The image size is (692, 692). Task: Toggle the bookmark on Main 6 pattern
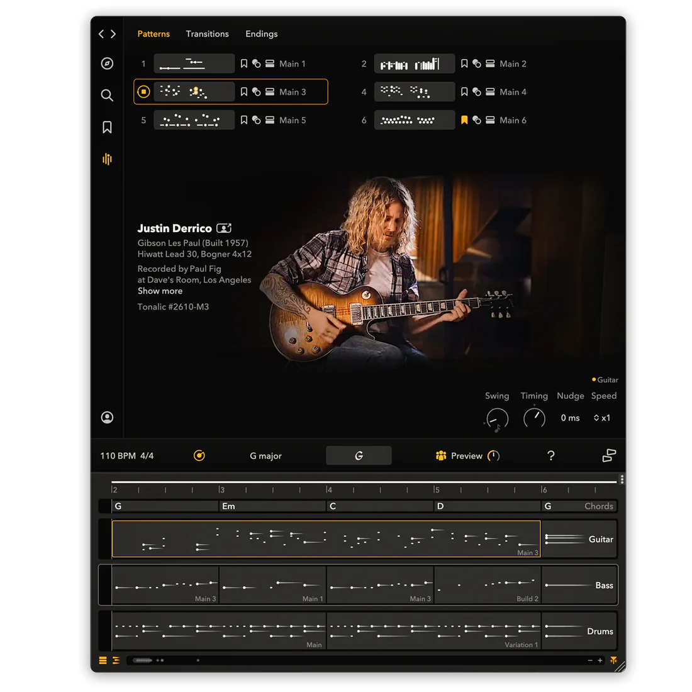click(x=464, y=120)
